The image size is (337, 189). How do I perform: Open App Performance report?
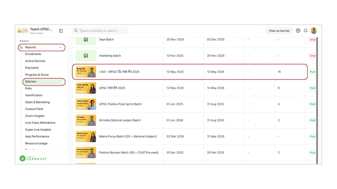37,136
